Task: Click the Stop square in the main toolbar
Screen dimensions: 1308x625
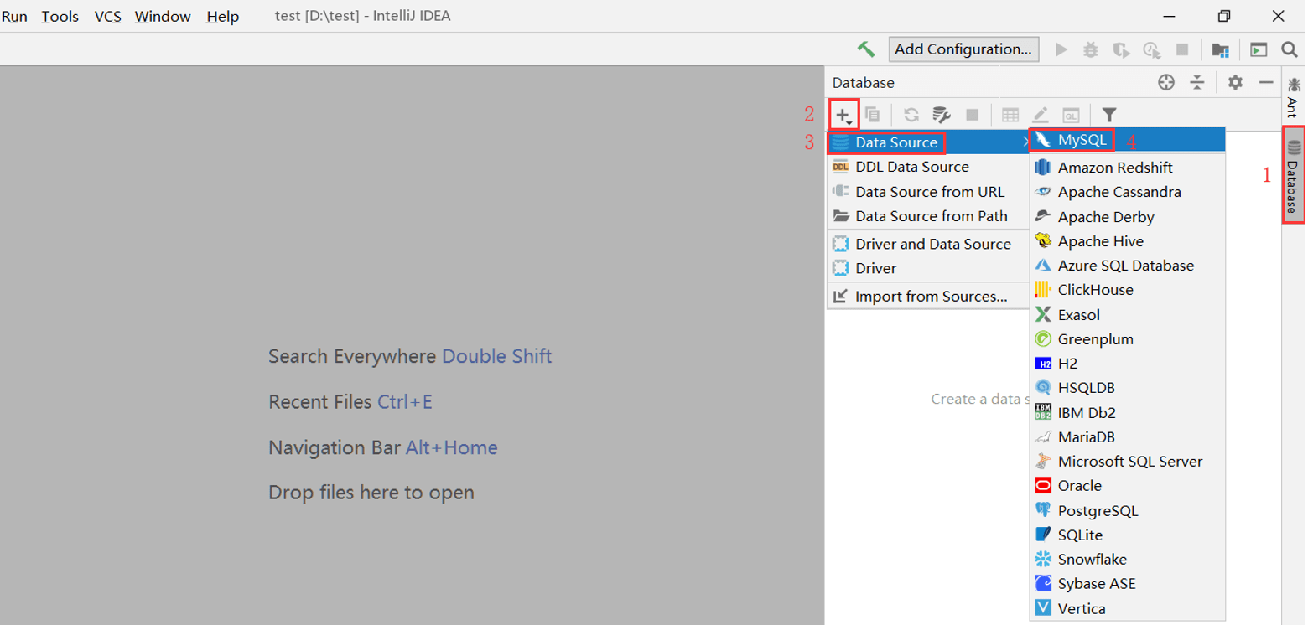Action: click(1182, 49)
